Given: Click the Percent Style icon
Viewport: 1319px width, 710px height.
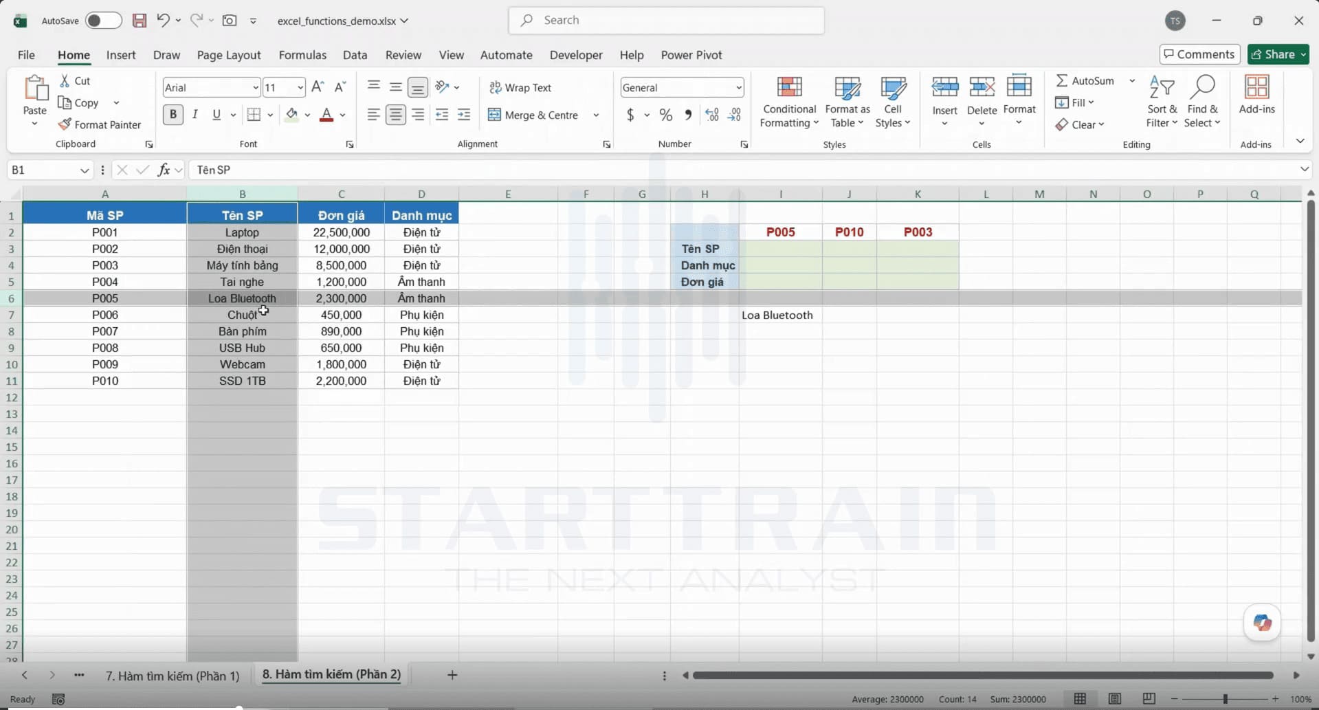Looking at the screenshot, I should [x=665, y=115].
